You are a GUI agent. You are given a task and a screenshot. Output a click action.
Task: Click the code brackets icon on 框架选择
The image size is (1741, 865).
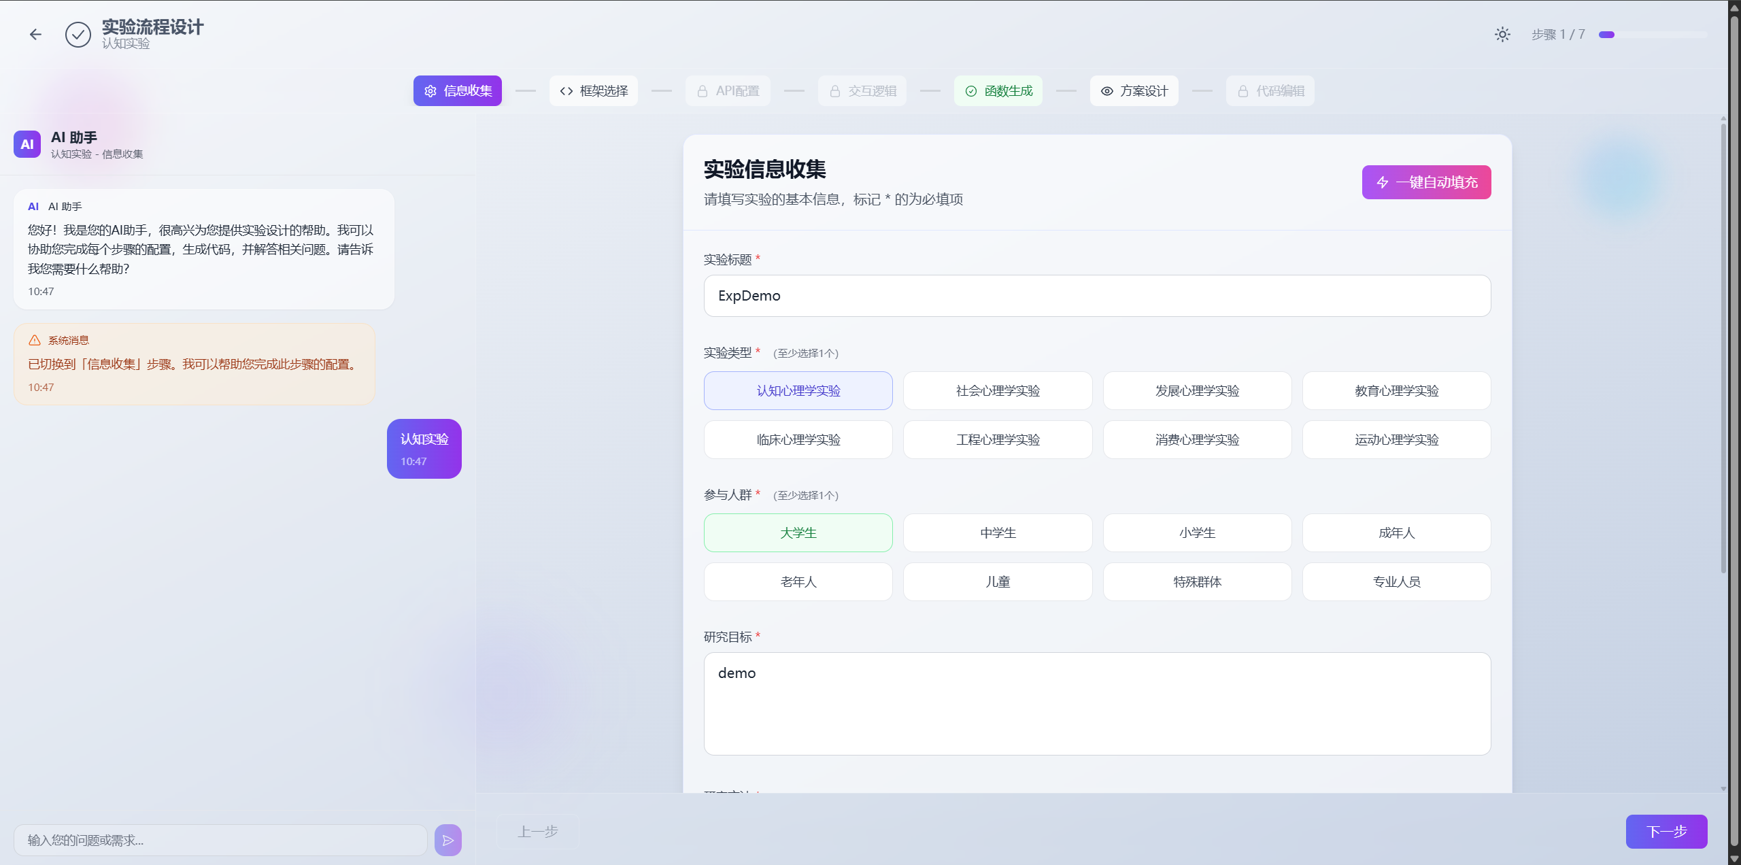[x=567, y=91]
